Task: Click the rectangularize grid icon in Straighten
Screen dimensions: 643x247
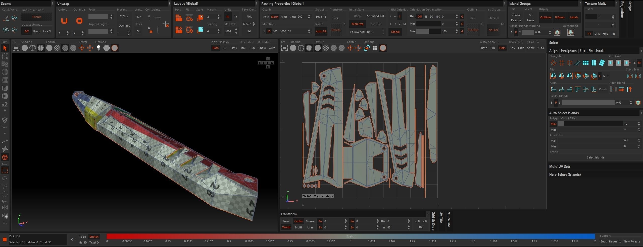Action: point(585,63)
